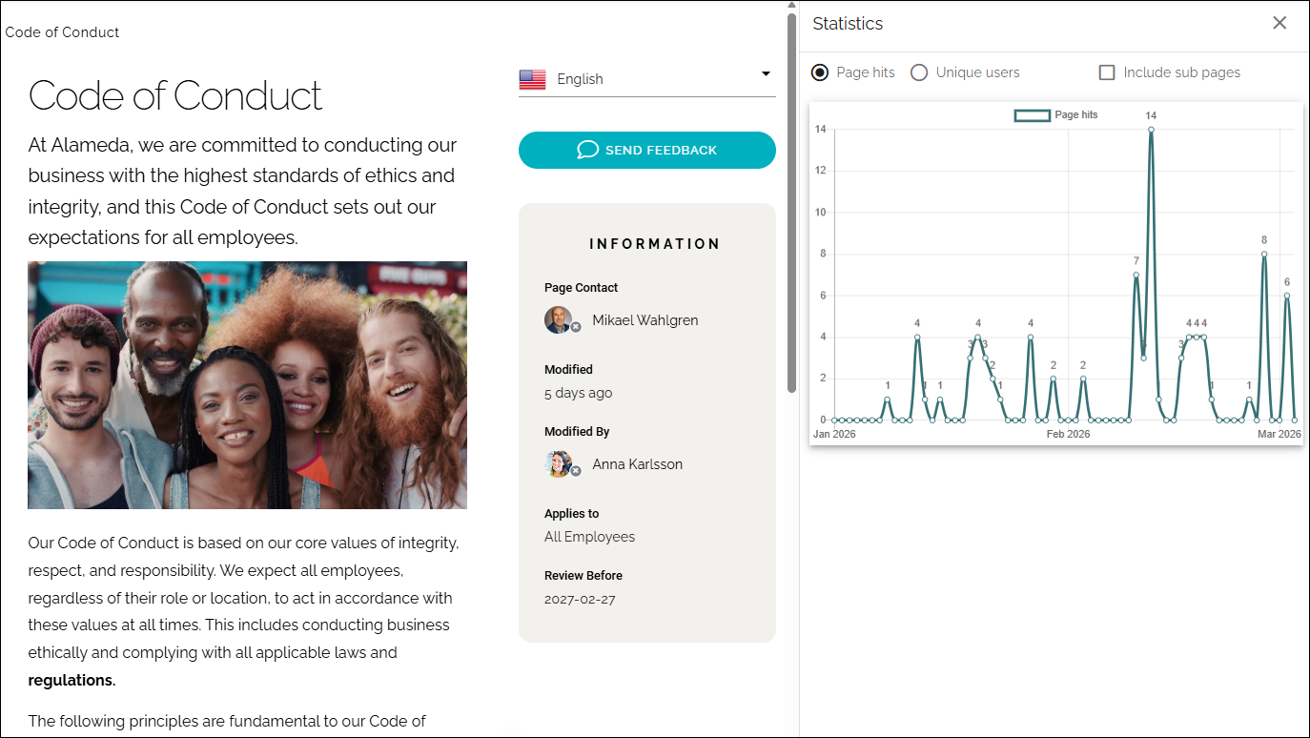Click the 'Feb 2026' axis label
Viewport: 1310px width, 738px height.
pyautogui.click(x=1068, y=434)
